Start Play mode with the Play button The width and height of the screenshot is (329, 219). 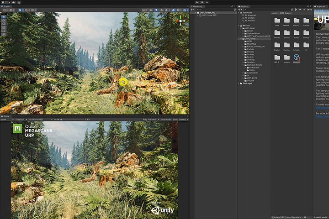coord(197,2)
